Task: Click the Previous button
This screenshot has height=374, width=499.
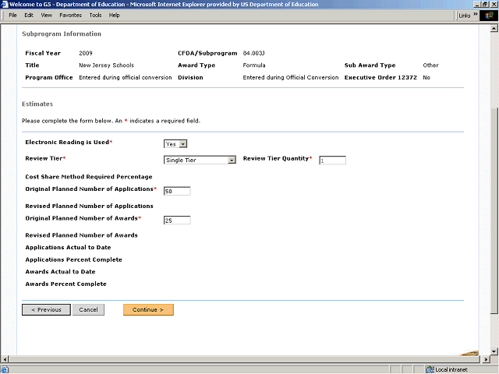Action: [x=47, y=310]
